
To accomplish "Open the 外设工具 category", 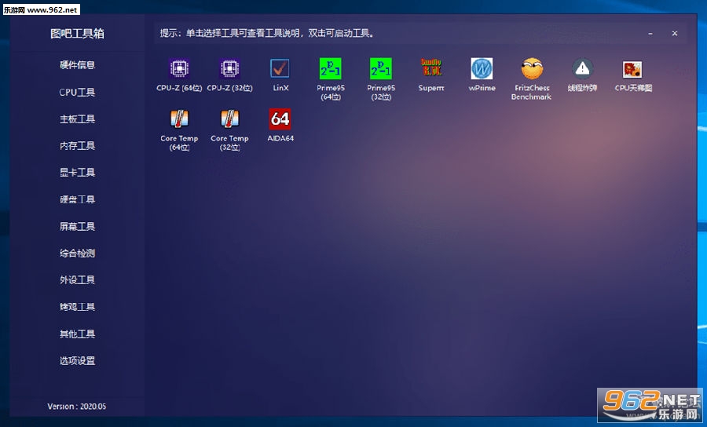I will tap(77, 279).
